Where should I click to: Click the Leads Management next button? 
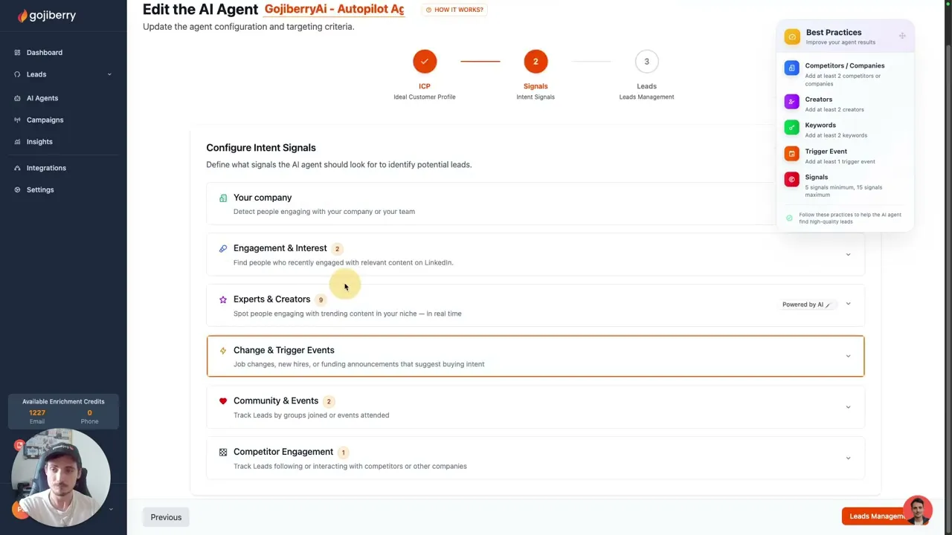[x=878, y=516]
